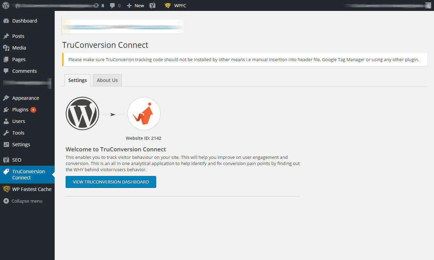Click the Pages icon in sidebar

6,59
